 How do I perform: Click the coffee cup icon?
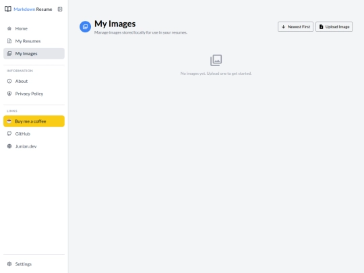tap(9, 121)
